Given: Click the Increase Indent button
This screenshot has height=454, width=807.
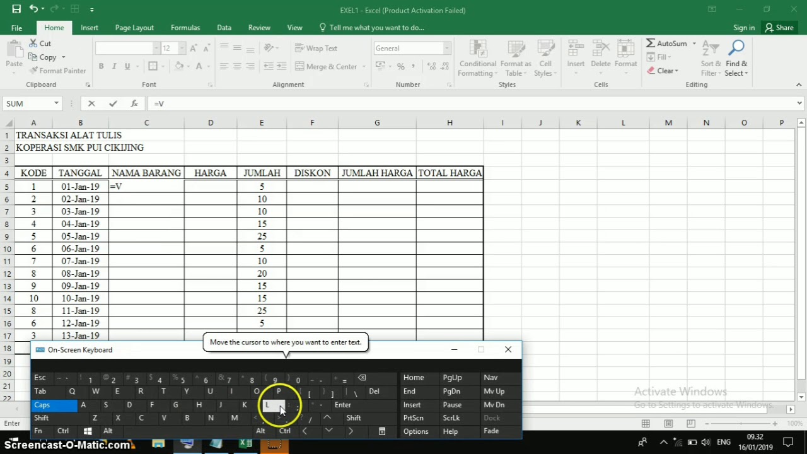Looking at the screenshot, I should (282, 66).
